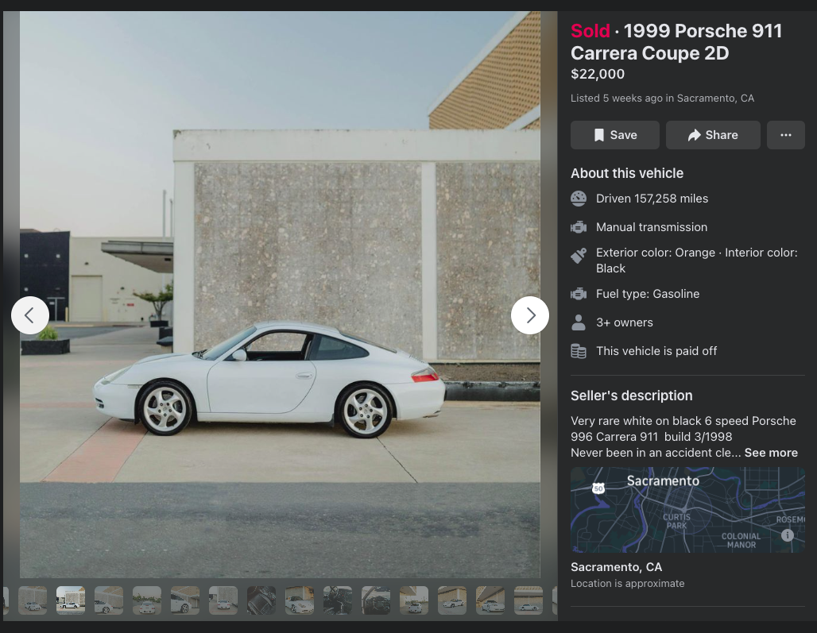Open the Sacramento location map
Image resolution: width=817 pixels, height=633 pixels.
point(687,510)
